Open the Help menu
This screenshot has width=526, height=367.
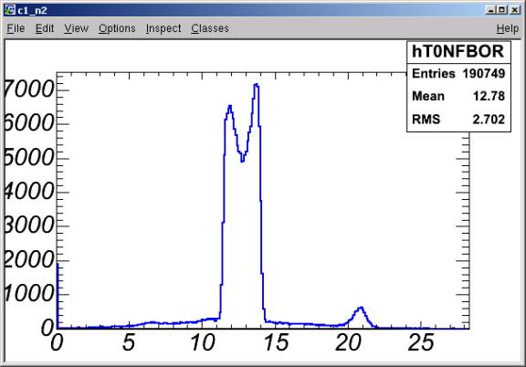tap(508, 28)
